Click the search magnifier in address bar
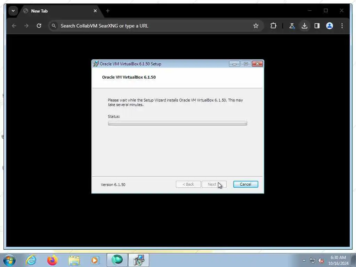The width and height of the screenshot is (356, 267). point(54,26)
